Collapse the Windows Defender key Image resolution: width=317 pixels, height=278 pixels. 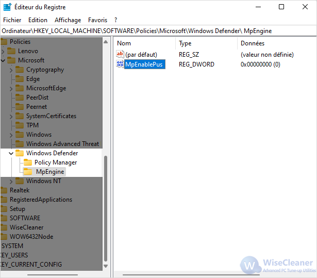click(11, 153)
